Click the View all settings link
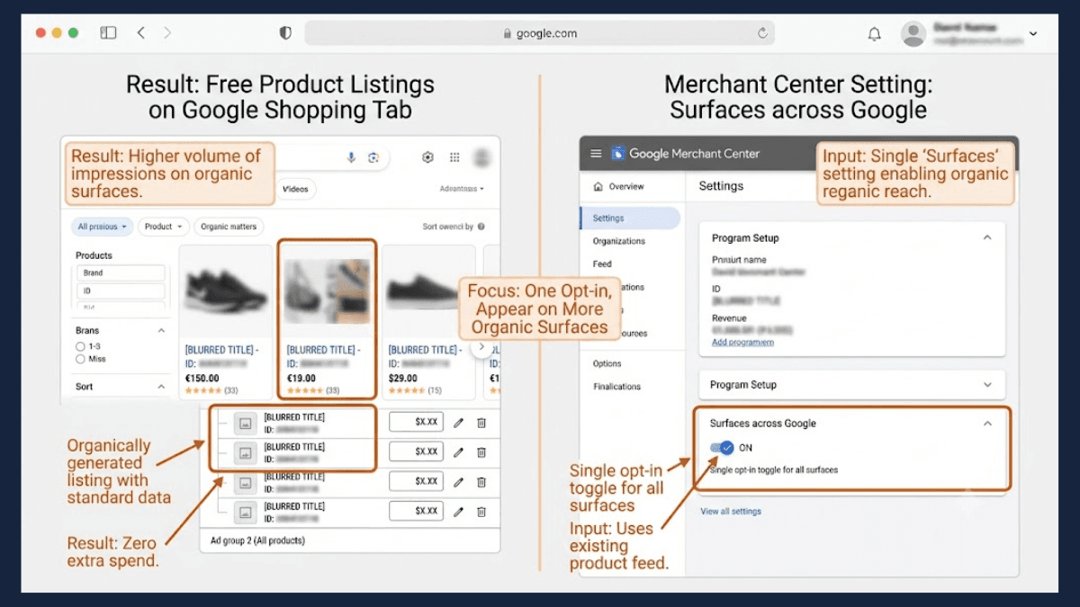This screenshot has height=607, width=1080. click(x=731, y=512)
